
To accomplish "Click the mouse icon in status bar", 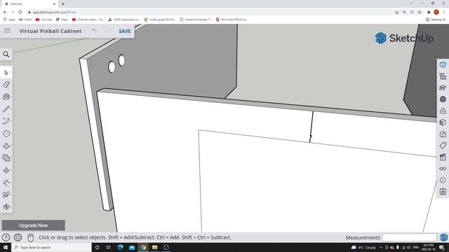I will point(30,237).
